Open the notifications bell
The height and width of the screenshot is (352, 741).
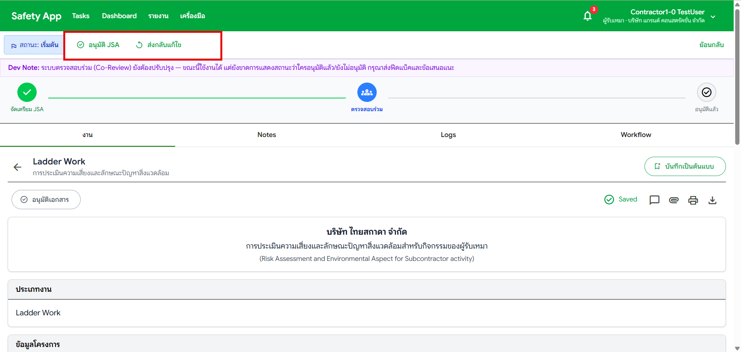(587, 16)
